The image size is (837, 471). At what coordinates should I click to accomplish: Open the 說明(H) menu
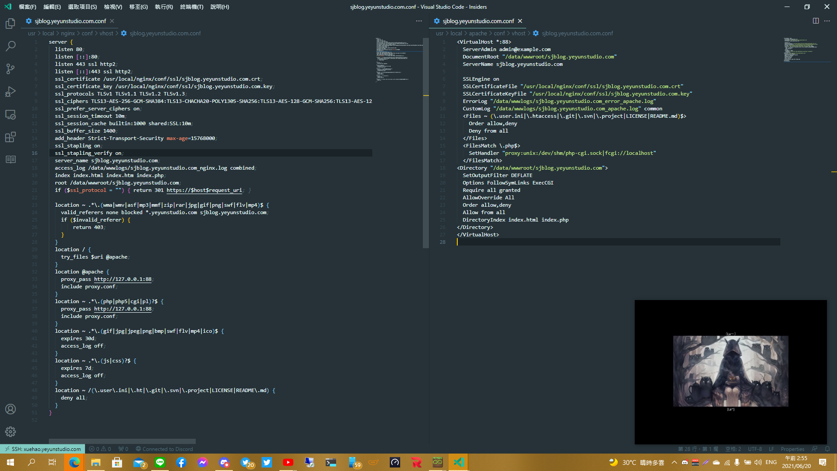220,7
